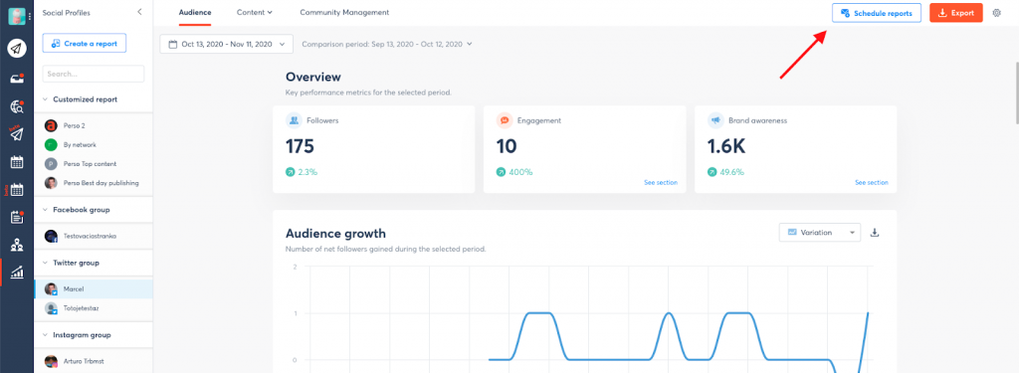Click the orange Export button

(956, 13)
